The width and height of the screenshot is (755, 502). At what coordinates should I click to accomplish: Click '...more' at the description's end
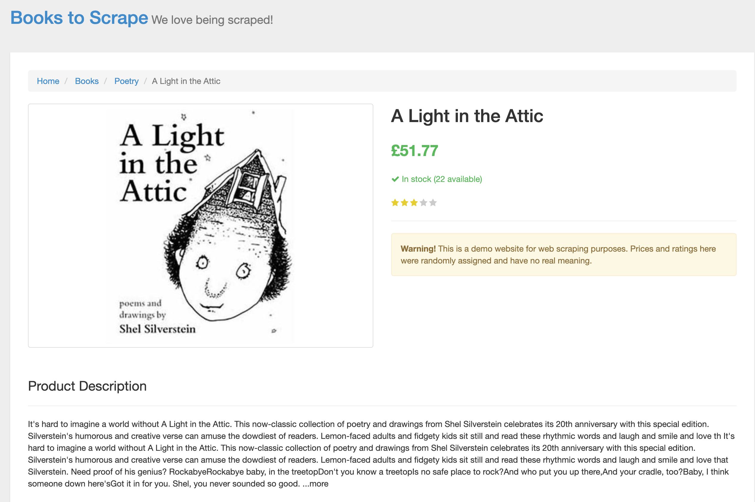coord(316,484)
